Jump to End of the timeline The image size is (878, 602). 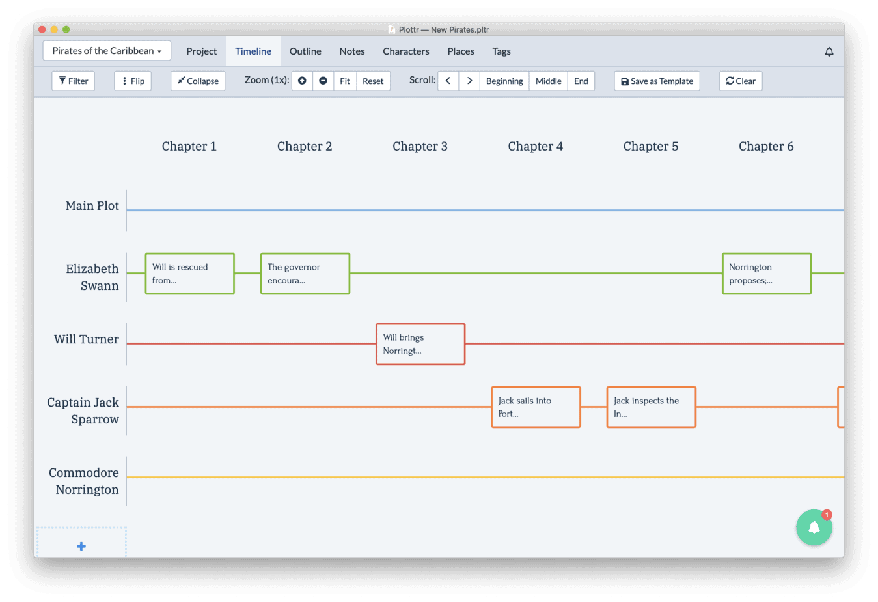tap(581, 81)
